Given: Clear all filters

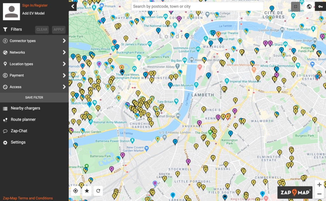Looking at the screenshot, I should click(42, 30).
